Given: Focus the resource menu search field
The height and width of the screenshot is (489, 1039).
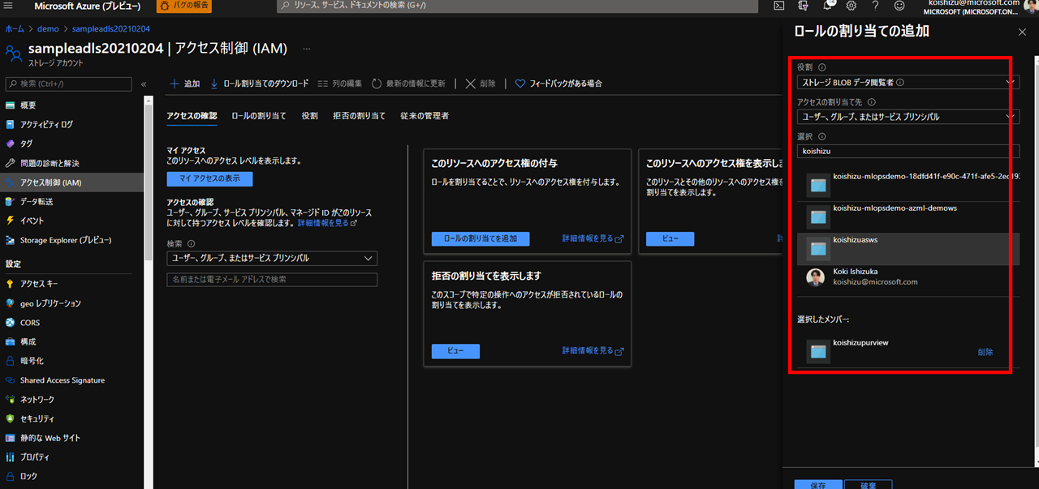Looking at the screenshot, I should tap(68, 84).
